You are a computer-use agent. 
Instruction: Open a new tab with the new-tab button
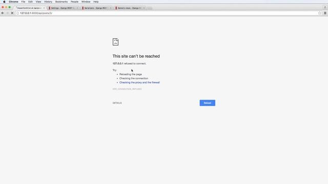pos(149,8)
